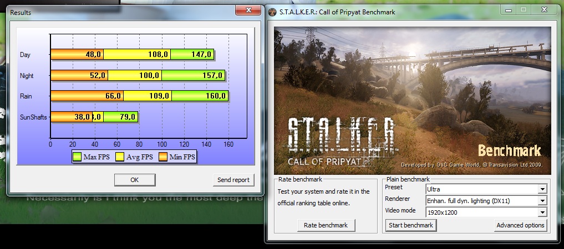Click the Day minimum value 48,0

coord(94,55)
